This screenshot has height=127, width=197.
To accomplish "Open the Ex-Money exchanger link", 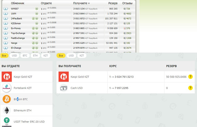I will point(16,28).
